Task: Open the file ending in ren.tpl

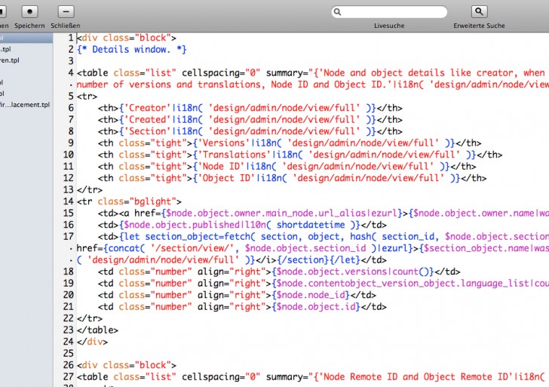Action: pyautogui.click(x=11, y=60)
